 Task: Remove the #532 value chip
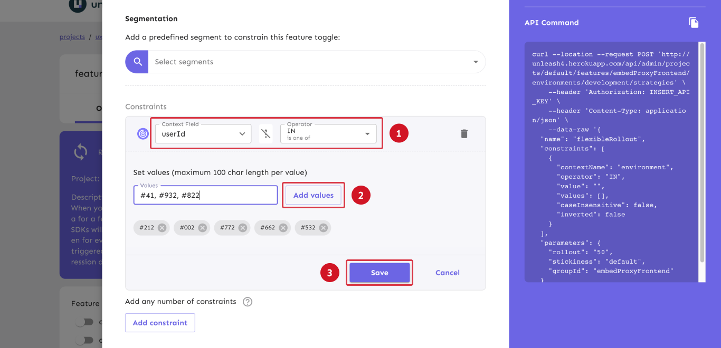coord(323,228)
